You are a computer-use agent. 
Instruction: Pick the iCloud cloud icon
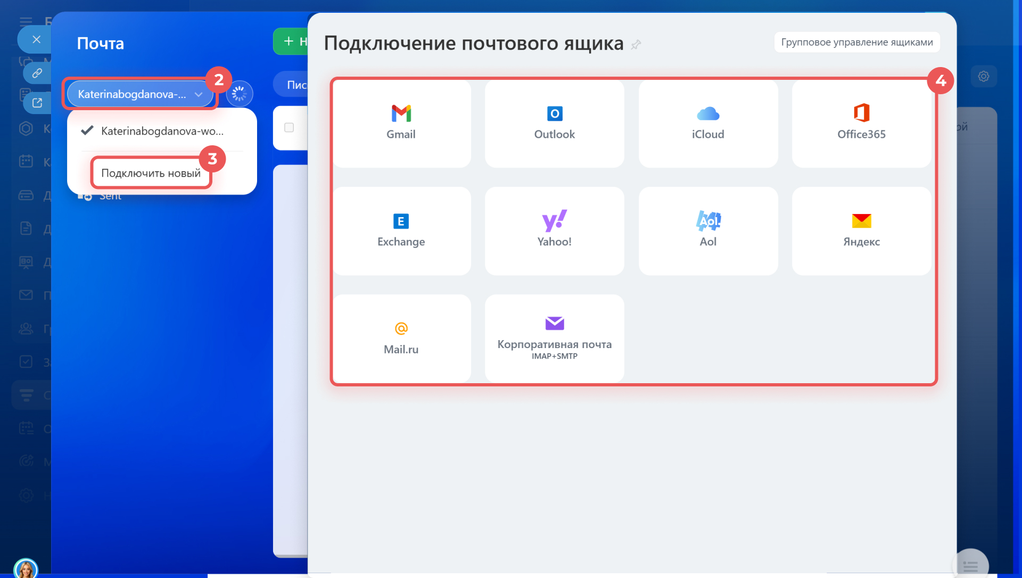click(707, 113)
